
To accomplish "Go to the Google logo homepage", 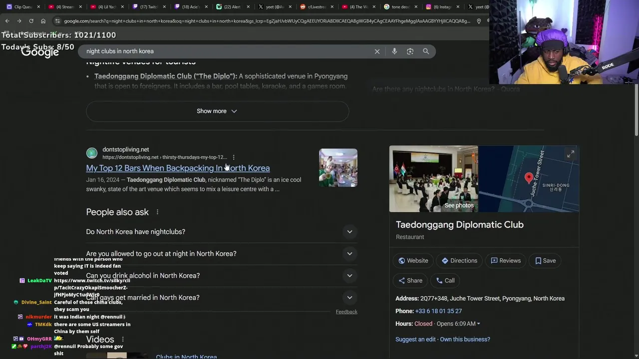I will [40, 52].
